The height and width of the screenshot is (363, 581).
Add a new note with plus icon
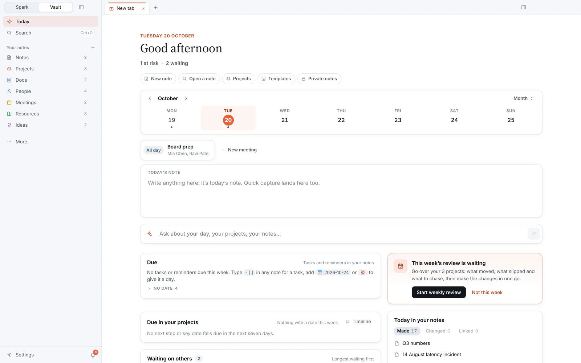point(93,48)
